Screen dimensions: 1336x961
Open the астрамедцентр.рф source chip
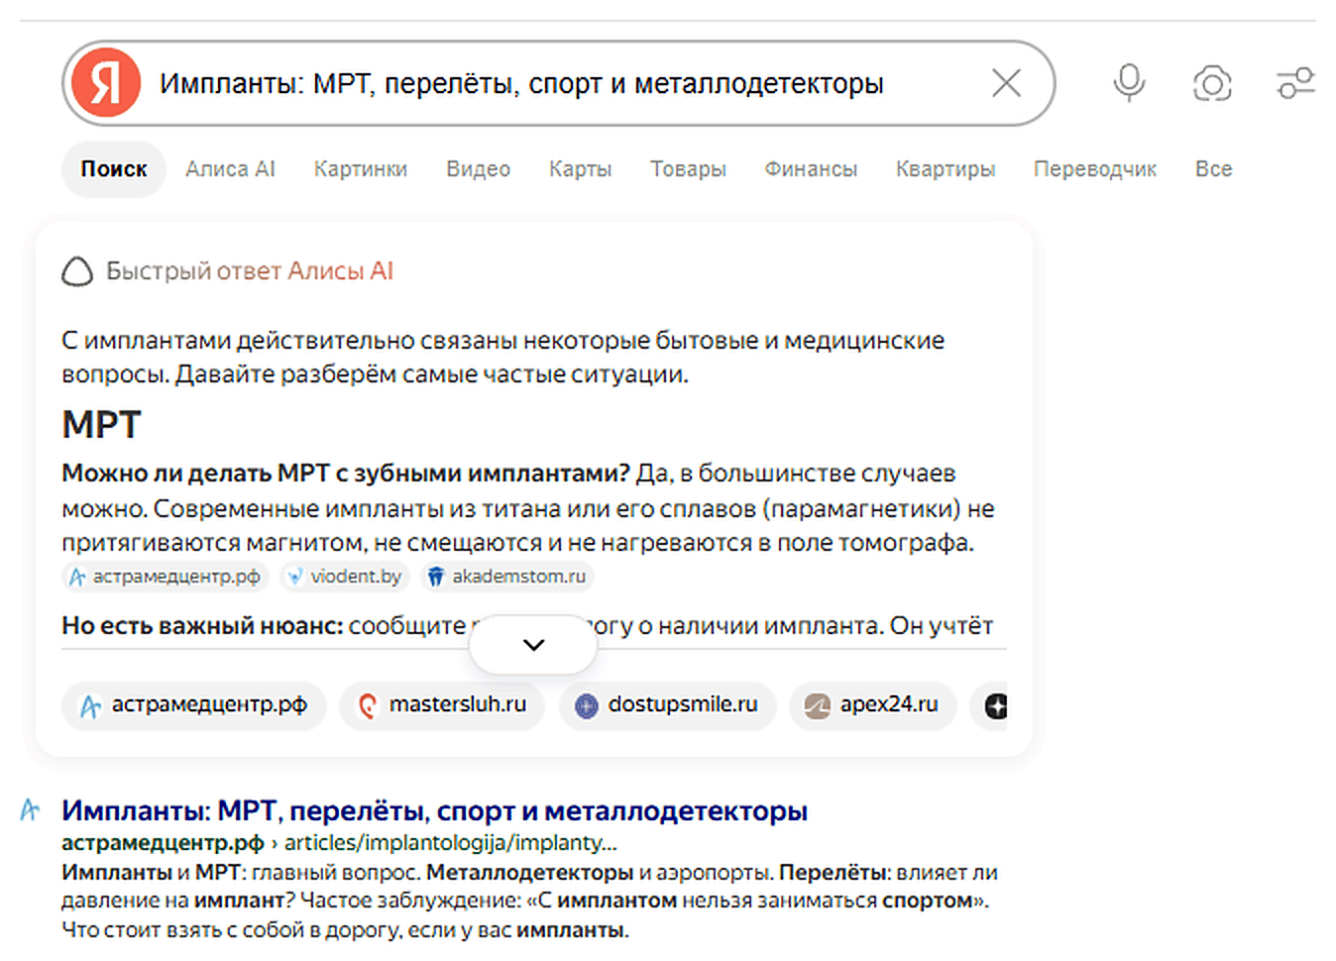point(194,705)
